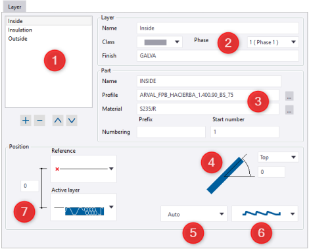Edit the Finish field 'GALVA'
The image size is (309, 249).
(x=218, y=56)
